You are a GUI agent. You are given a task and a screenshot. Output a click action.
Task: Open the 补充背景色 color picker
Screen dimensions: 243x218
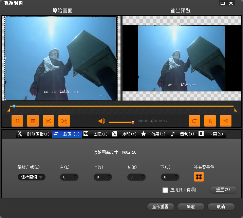[199, 177]
